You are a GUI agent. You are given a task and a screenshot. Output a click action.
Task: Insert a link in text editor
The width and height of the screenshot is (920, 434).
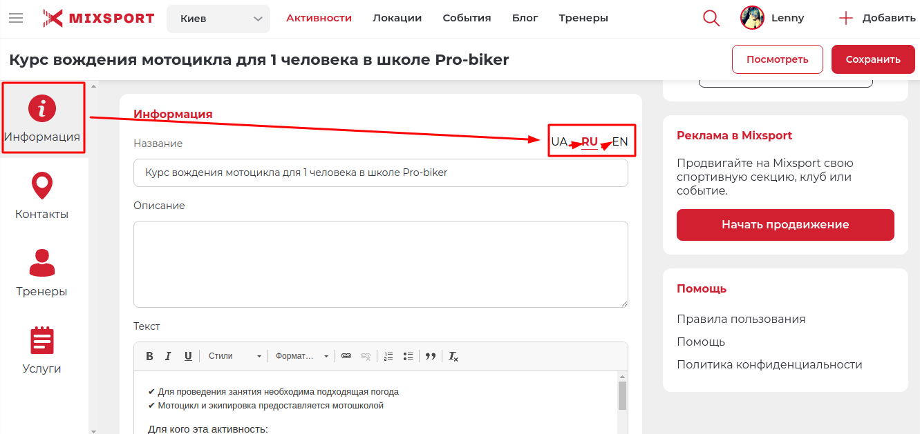pyautogui.click(x=346, y=356)
